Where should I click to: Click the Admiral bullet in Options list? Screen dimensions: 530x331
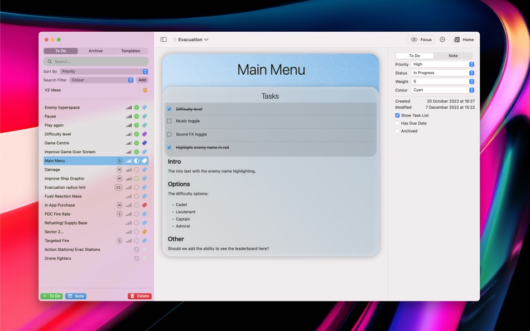click(x=182, y=226)
